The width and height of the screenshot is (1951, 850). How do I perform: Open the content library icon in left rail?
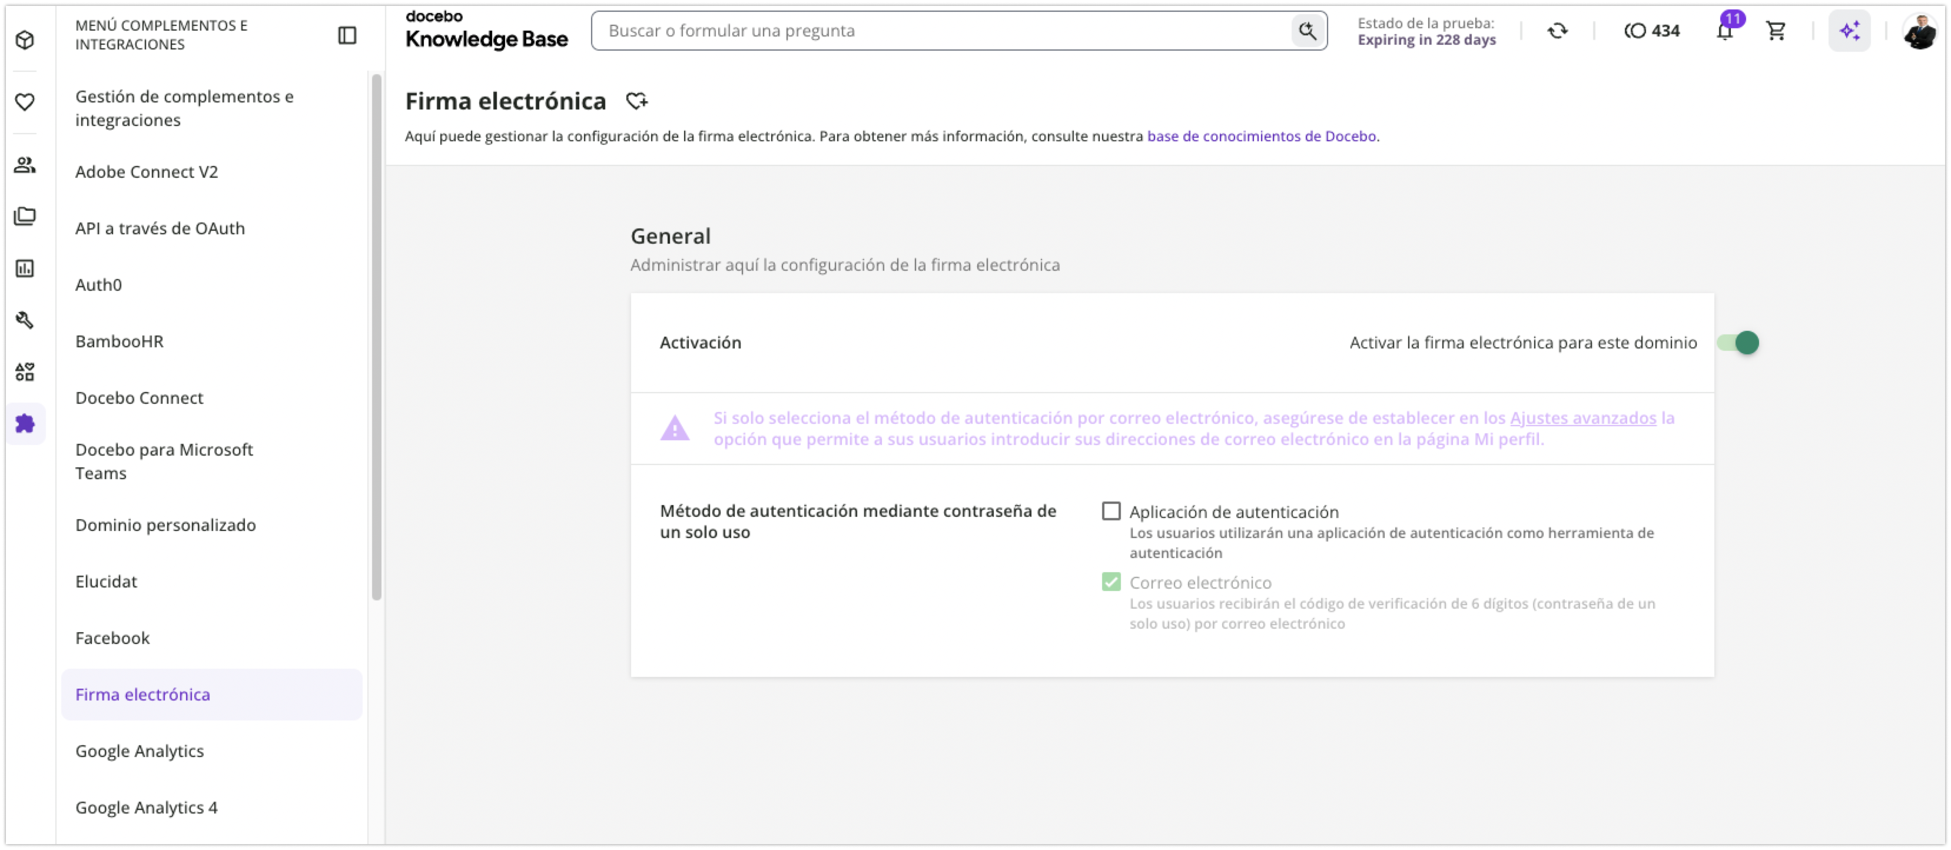tap(25, 216)
